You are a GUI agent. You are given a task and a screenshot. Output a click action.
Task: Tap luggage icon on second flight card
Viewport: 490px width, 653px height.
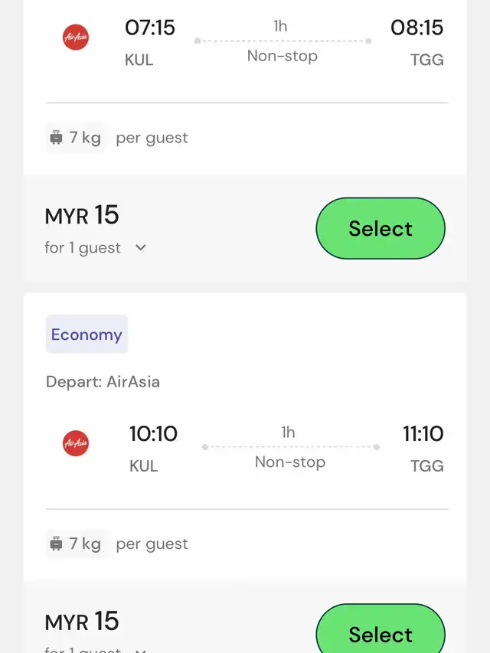tap(56, 544)
